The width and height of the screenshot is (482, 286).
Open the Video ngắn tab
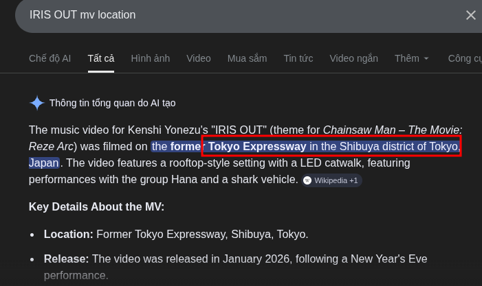click(x=354, y=58)
